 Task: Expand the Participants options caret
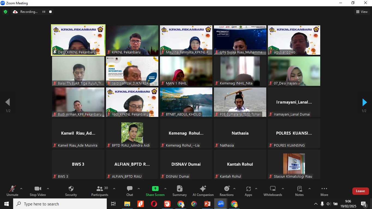[114, 189]
